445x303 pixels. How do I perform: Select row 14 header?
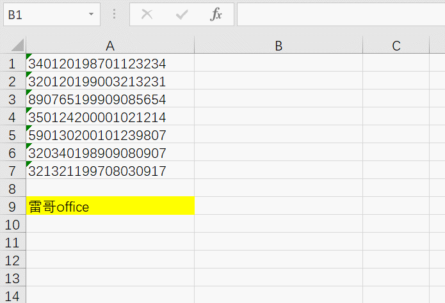point(12,296)
